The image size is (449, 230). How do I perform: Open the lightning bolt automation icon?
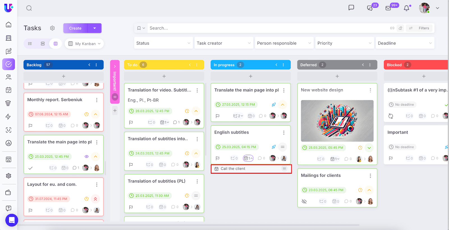coord(9,117)
